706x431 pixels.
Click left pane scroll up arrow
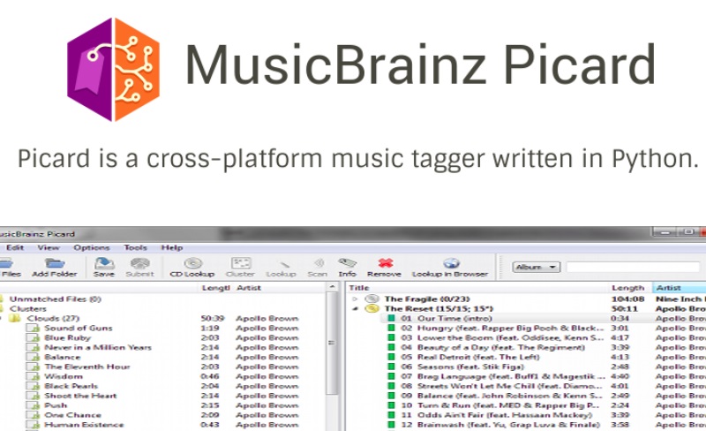[333, 287]
